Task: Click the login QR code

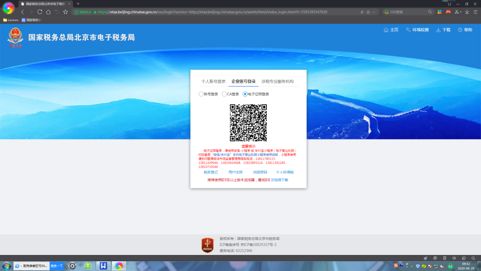Action: (x=248, y=123)
